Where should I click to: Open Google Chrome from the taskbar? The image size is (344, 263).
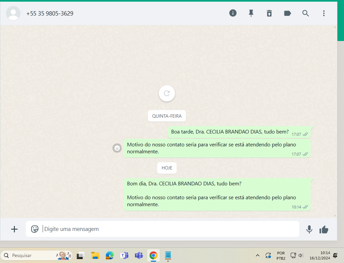[153, 255]
